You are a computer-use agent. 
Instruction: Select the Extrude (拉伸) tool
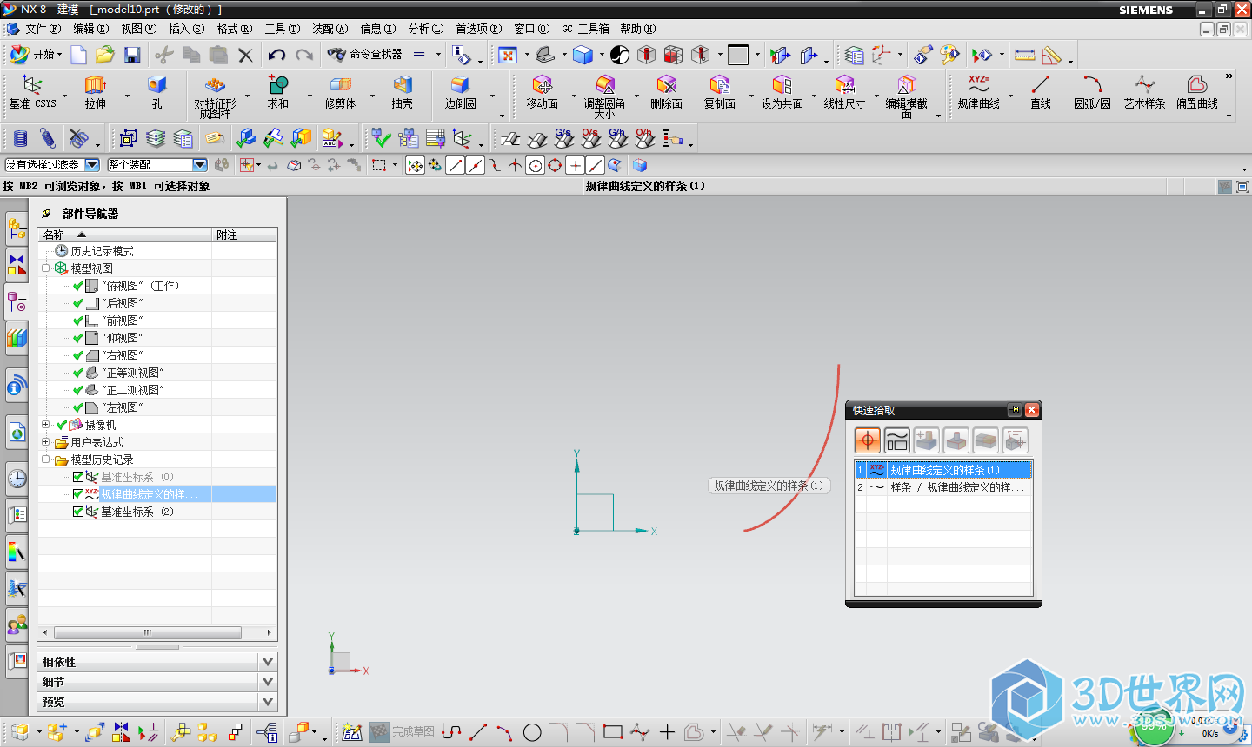tap(95, 91)
